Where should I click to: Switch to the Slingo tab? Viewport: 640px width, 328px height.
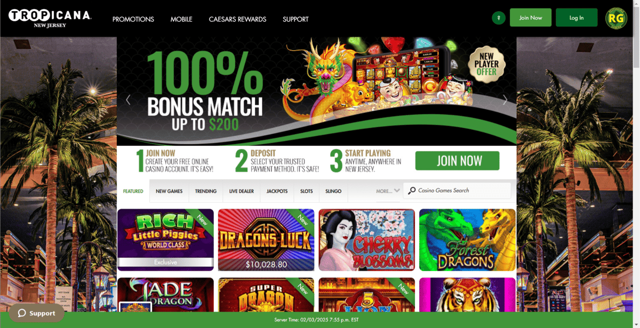coord(333,191)
